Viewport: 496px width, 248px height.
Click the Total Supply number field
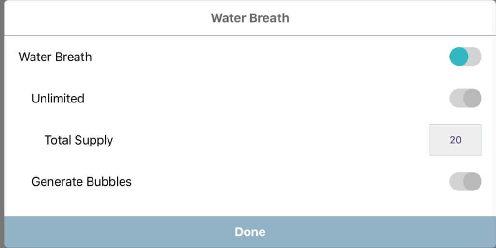455,140
